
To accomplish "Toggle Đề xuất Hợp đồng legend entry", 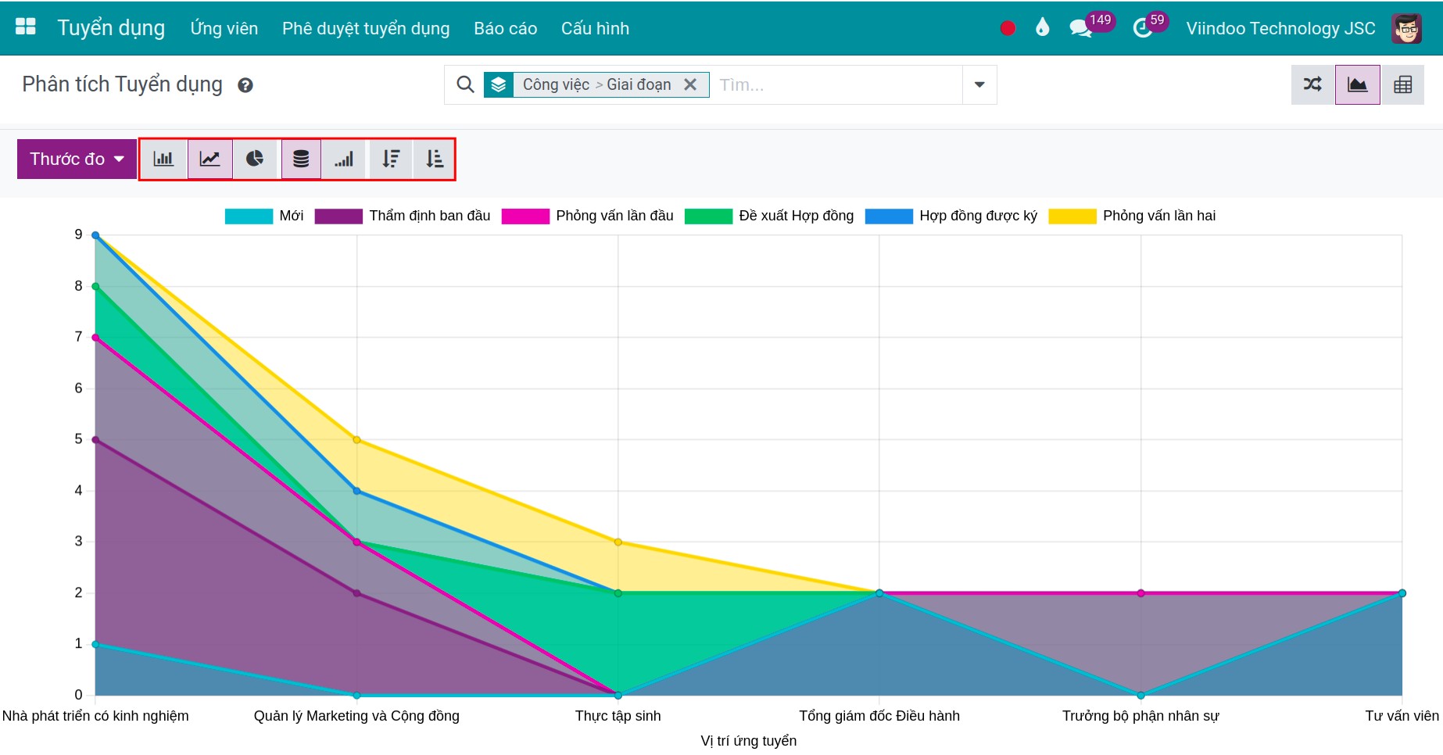I will 769,216.
